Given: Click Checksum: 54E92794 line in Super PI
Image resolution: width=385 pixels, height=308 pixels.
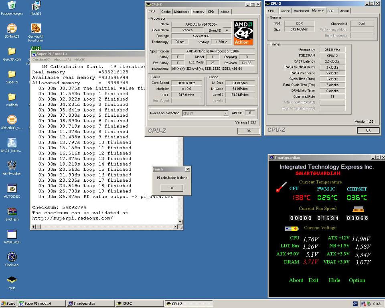Looking at the screenshot, I should tap(59, 207).
